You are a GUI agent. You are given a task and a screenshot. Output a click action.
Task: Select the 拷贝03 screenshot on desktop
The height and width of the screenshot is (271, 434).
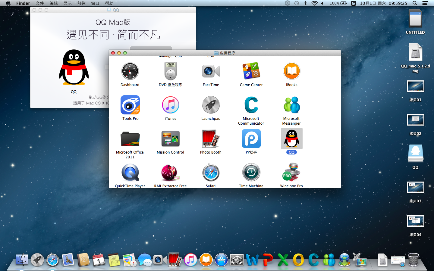click(415, 187)
